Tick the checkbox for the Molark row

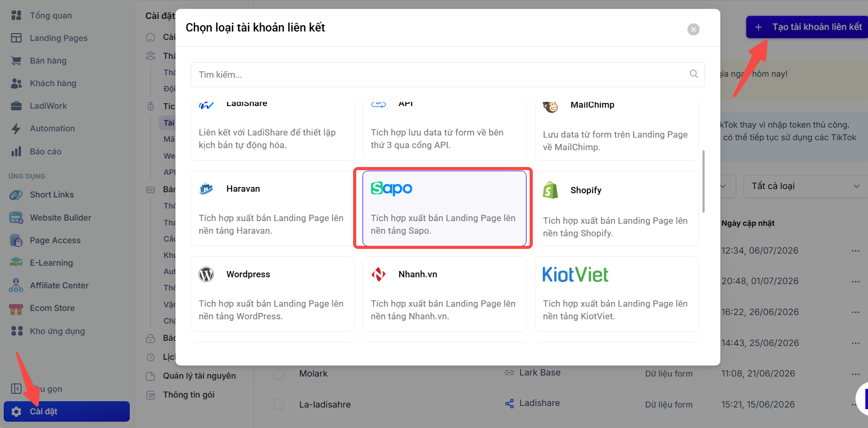pos(279,373)
